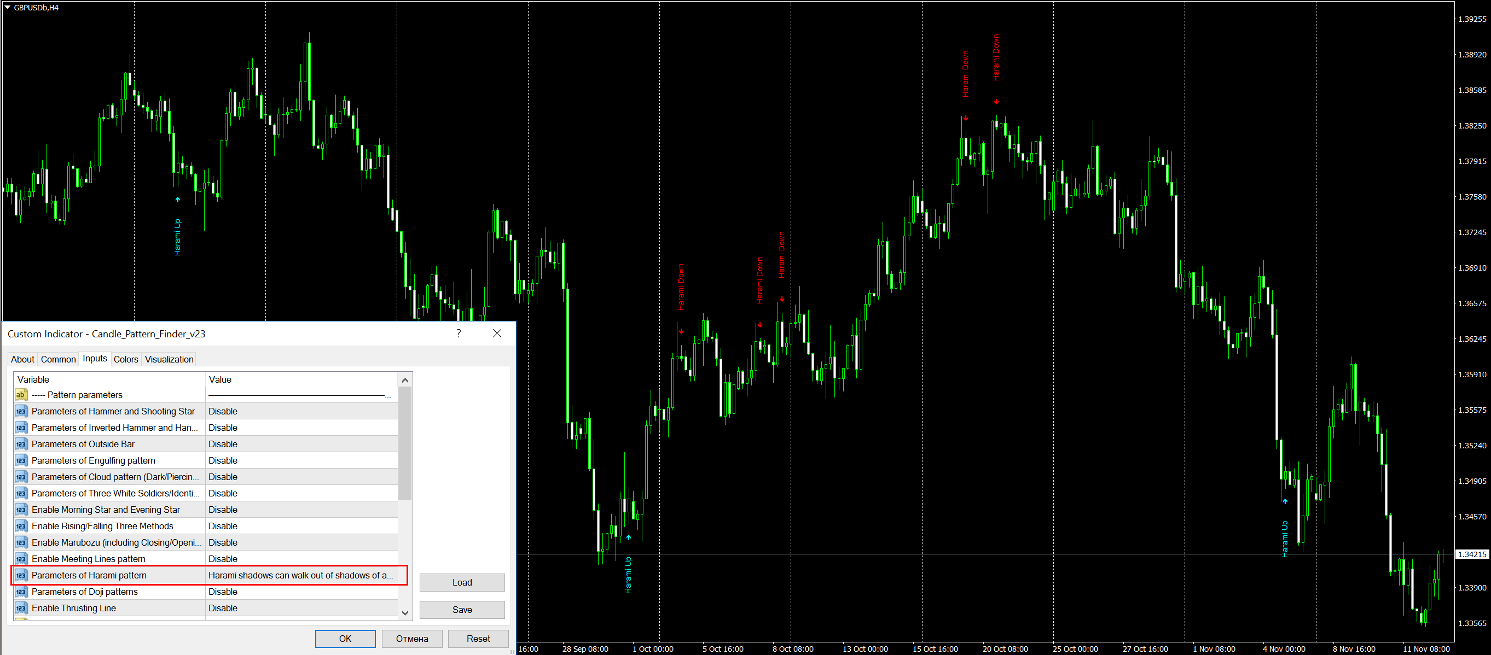This screenshot has width=1491, height=655.
Task: Open the value field for Parameters of Doji patterns
Action: pos(301,592)
